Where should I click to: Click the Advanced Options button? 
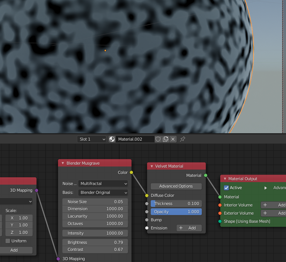tap(176, 186)
